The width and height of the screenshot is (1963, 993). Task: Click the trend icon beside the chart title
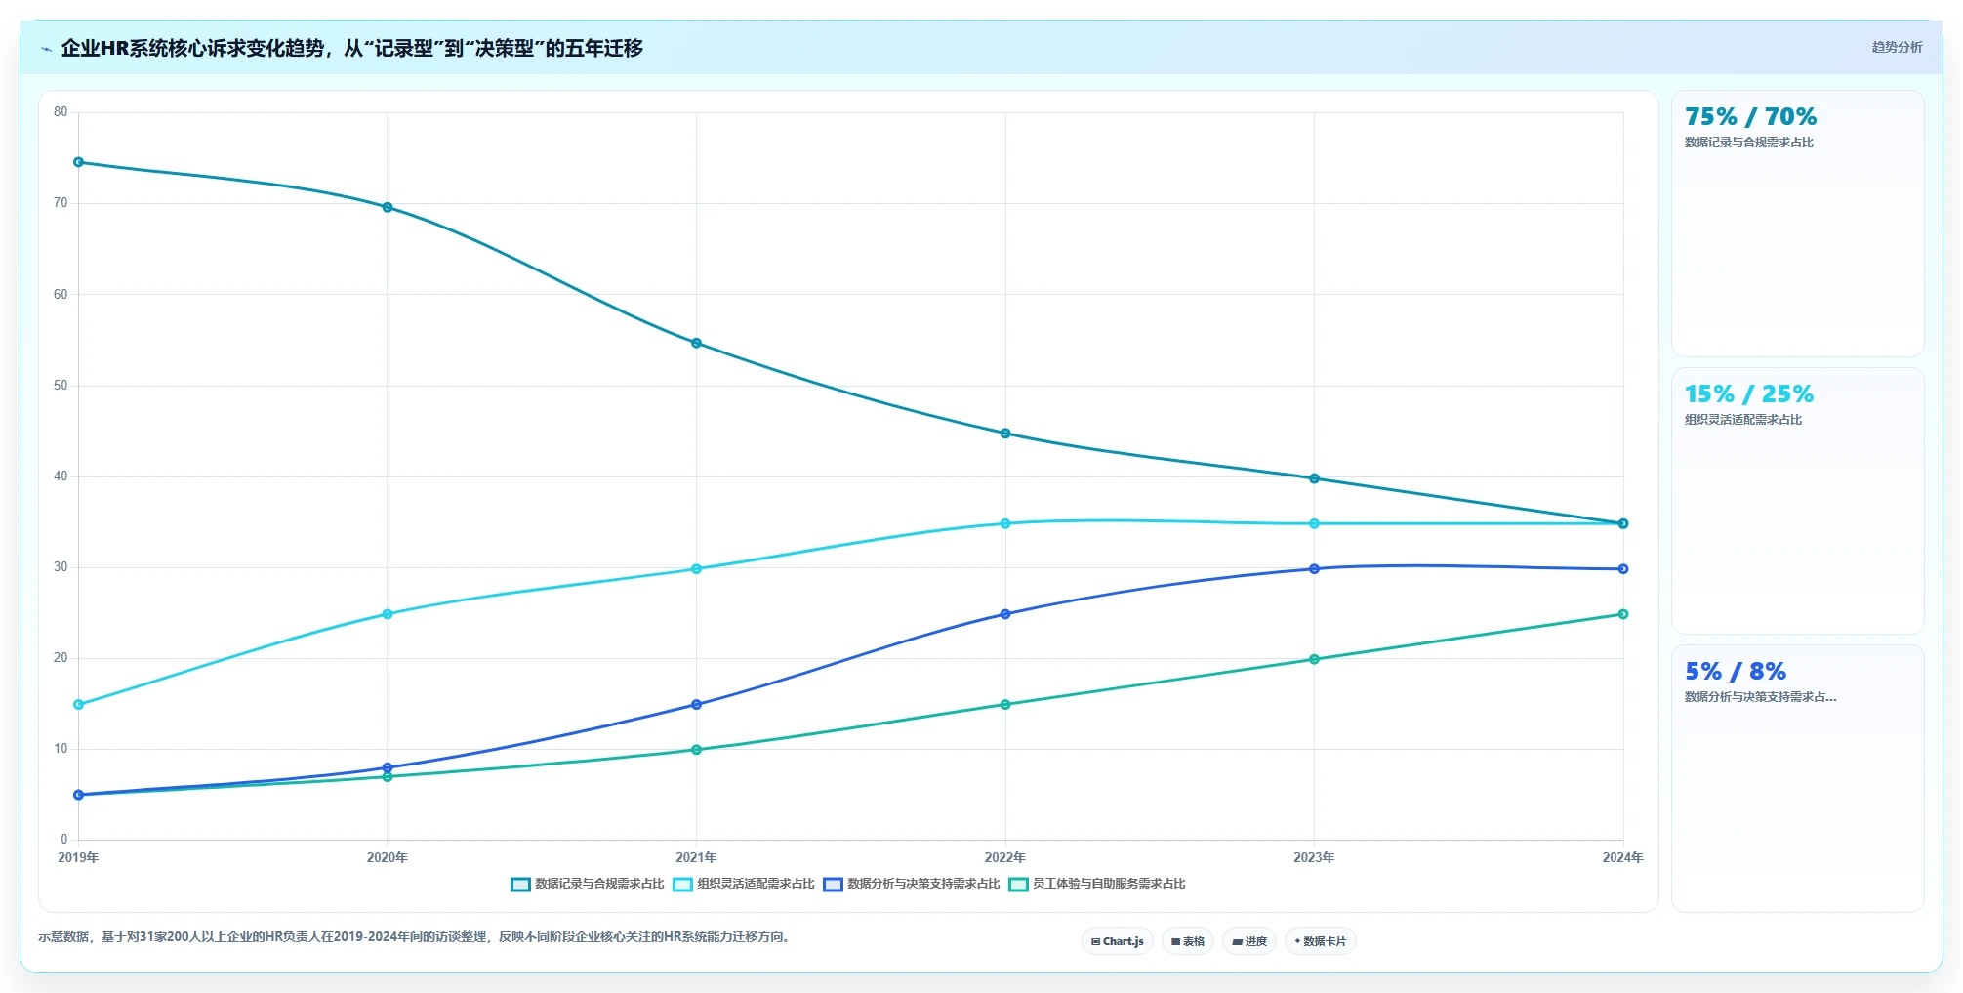click(x=46, y=49)
